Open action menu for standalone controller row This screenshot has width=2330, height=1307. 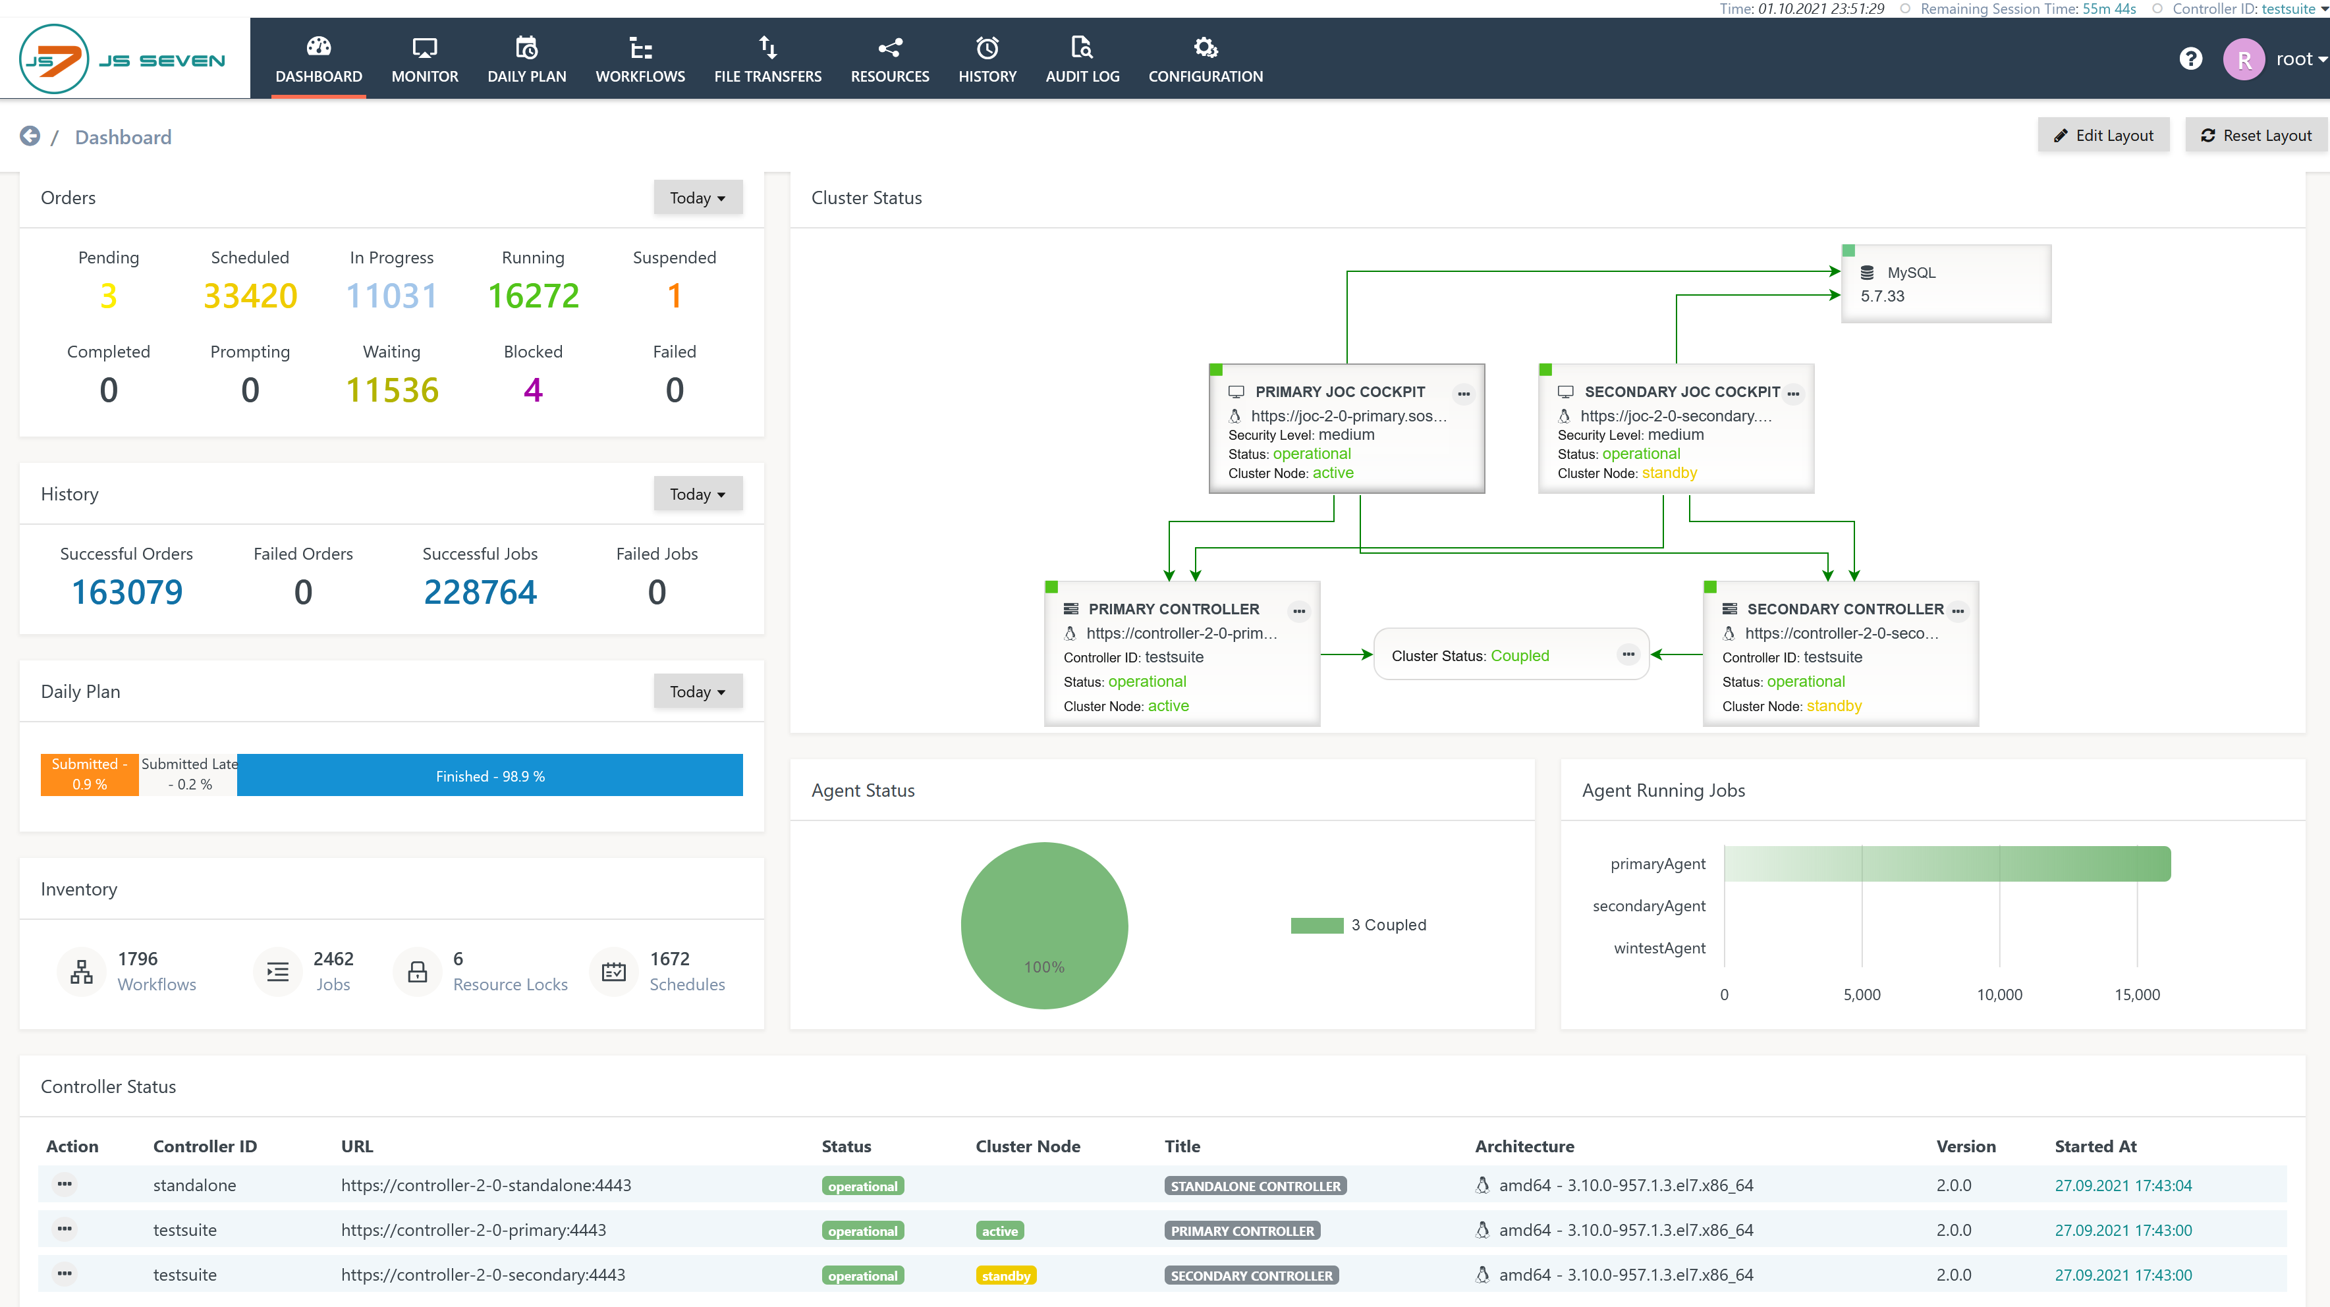click(x=64, y=1184)
